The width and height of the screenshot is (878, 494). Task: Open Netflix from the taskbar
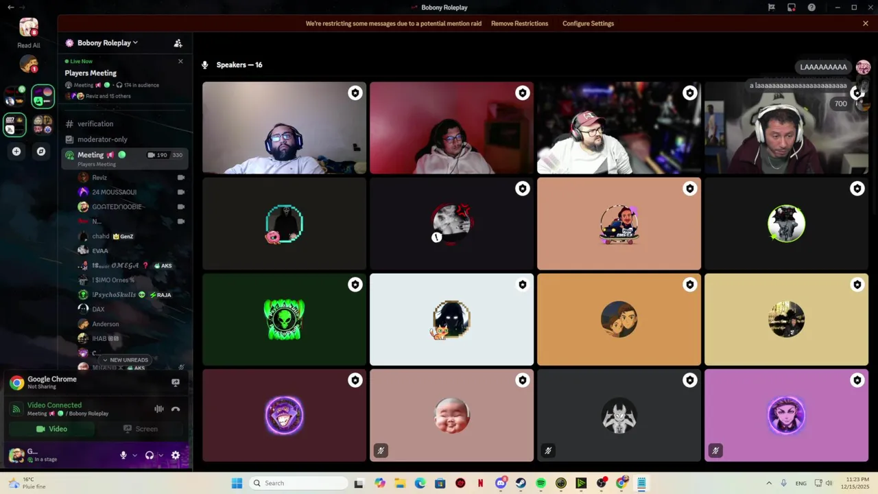tap(480, 483)
